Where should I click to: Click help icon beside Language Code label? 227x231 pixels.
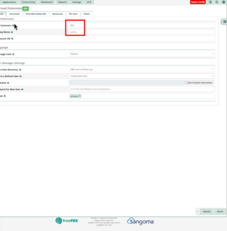(14, 54)
